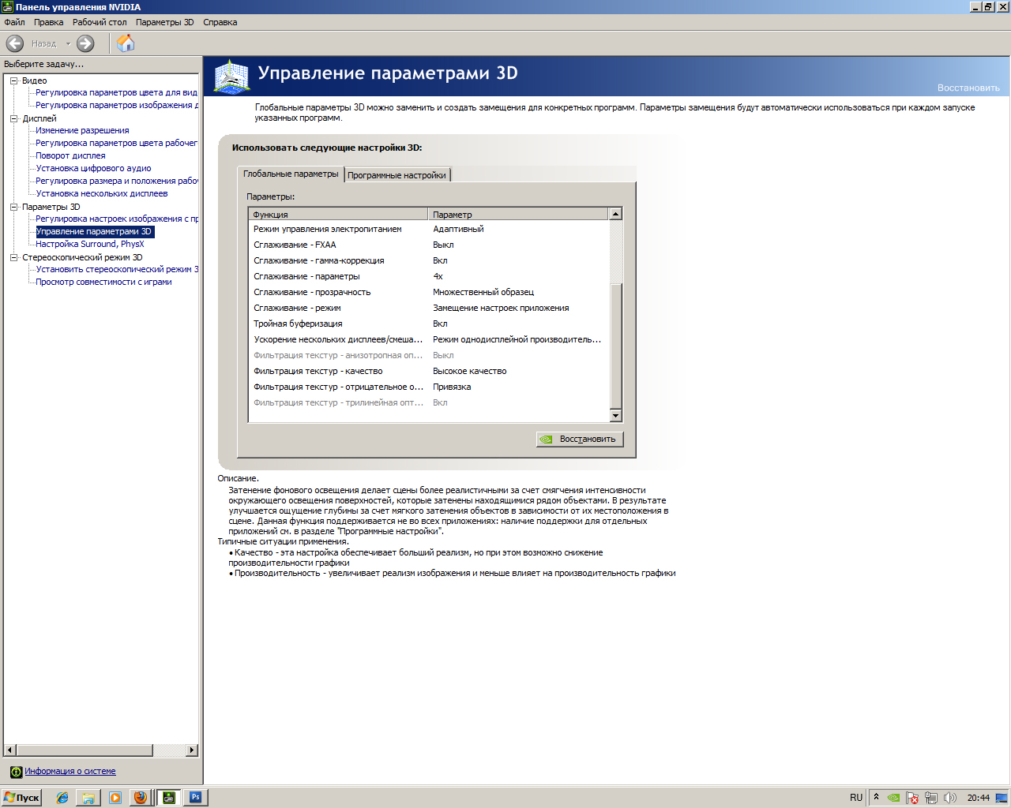Image resolution: width=1011 pixels, height=808 pixels.
Task: Open Регулировка параметров цвета рабочего стола
Action: [116, 143]
